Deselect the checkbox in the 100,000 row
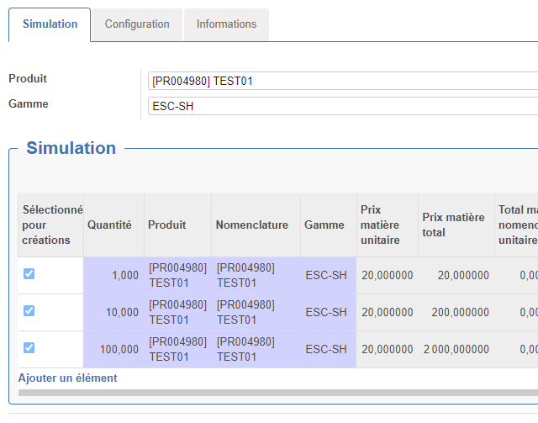 coord(29,348)
